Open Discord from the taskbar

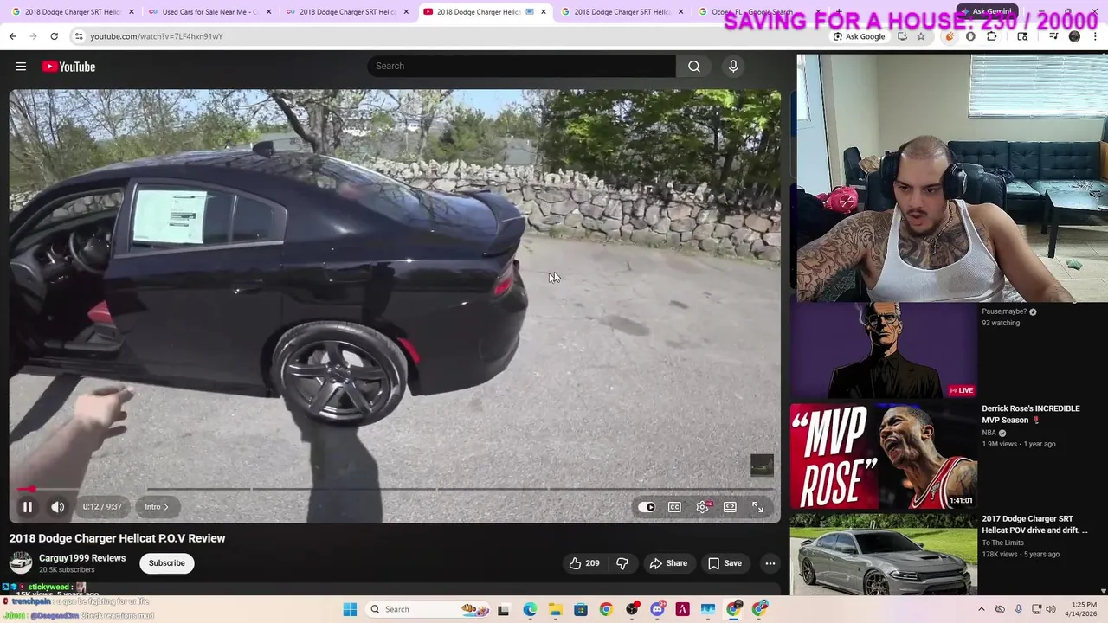click(x=657, y=609)
